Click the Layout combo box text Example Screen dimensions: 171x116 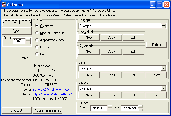pyautogui.click(x=85, y=88)
